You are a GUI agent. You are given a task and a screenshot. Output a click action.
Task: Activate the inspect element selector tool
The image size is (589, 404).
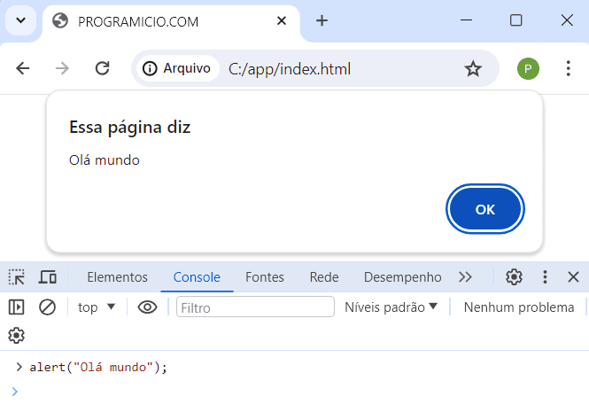tap(17, 277)
